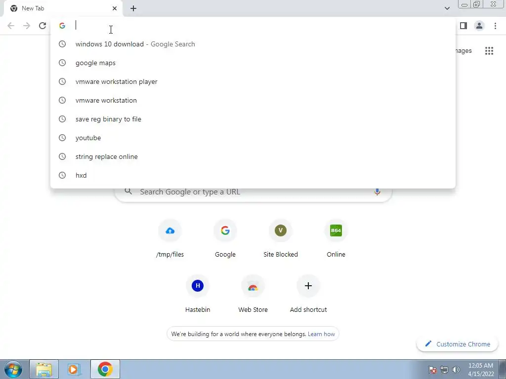Go forward using the forward arrow
506x379 pixels.
(x=27, y=26)
